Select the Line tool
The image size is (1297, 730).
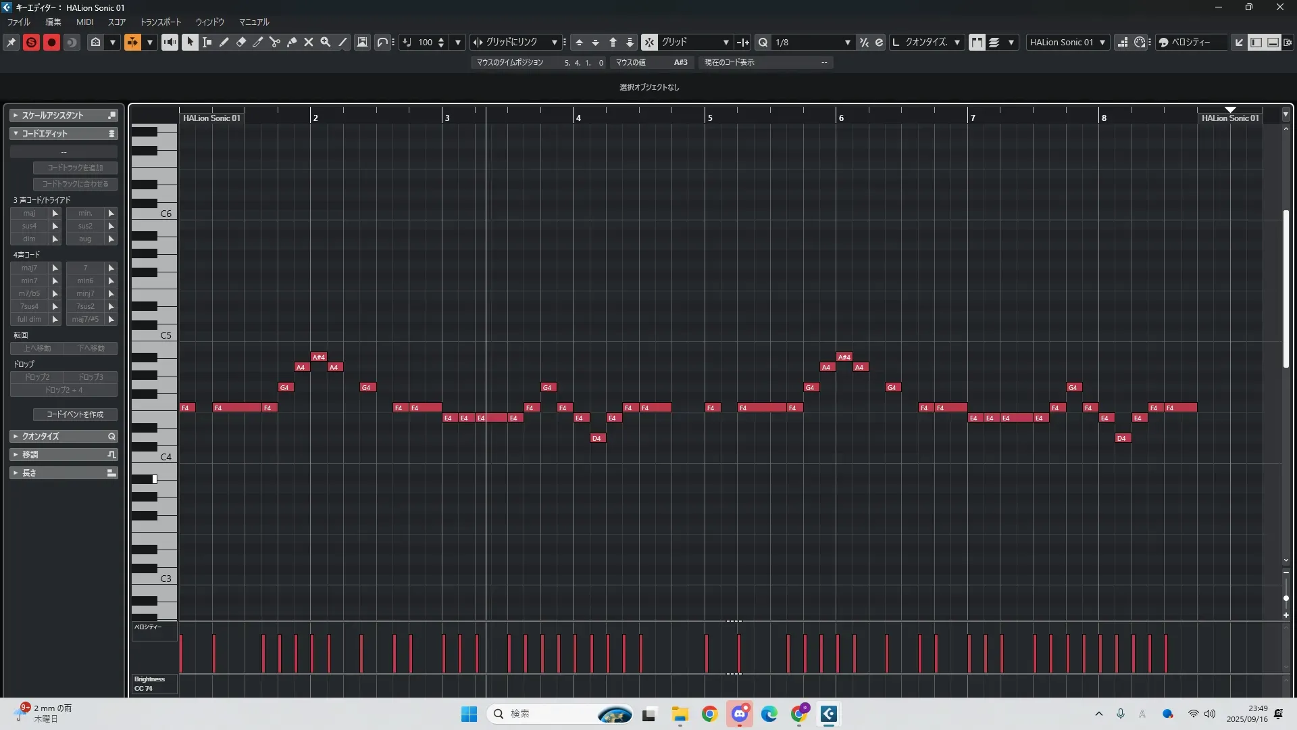point(342,42)
